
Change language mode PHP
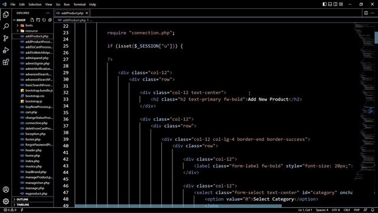357,210
